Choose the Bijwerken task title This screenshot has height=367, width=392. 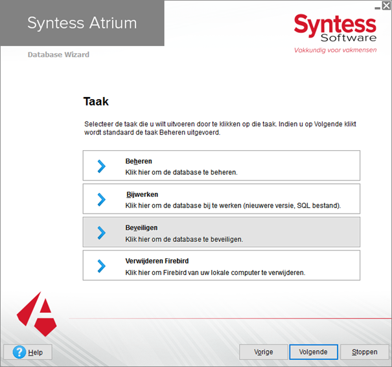[142, 194]
